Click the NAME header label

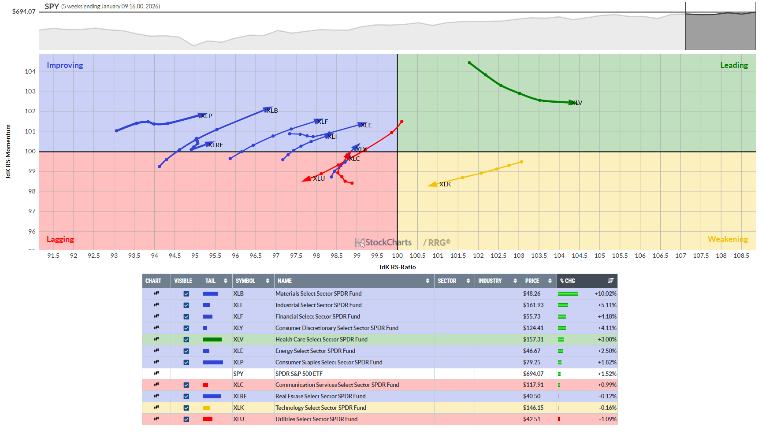tap(285, 281)
